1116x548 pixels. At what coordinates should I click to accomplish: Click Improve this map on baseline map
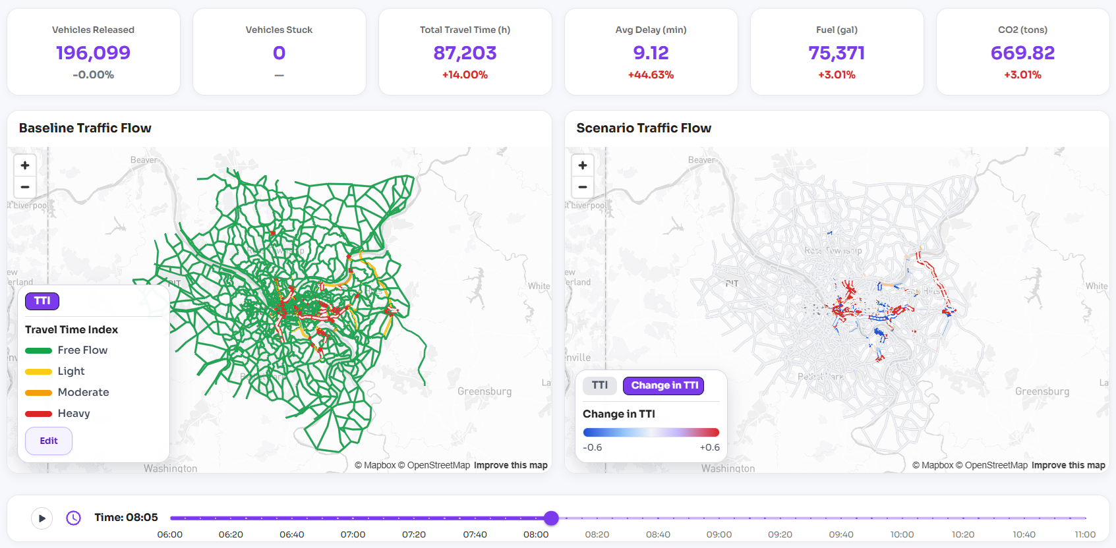click(511, 465)
